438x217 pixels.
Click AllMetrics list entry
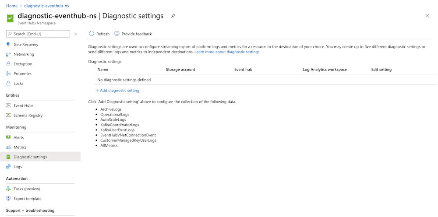tap(109, 146)
